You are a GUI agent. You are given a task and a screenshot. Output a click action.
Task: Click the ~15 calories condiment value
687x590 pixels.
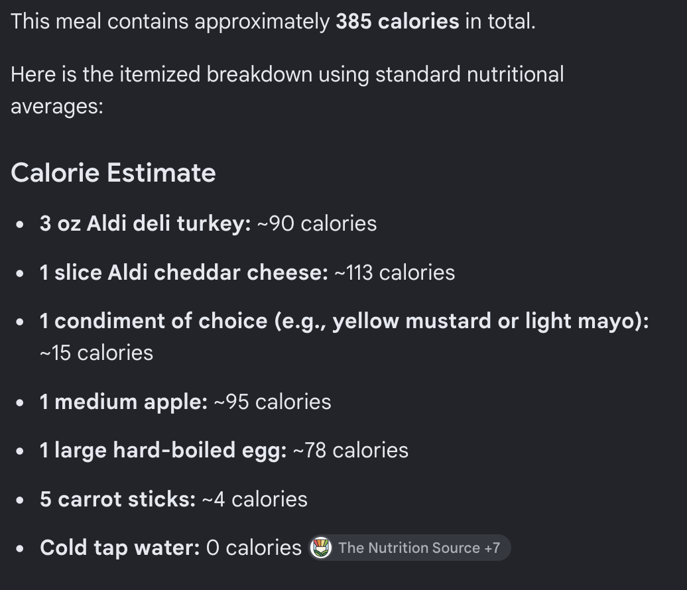(96, 353)
